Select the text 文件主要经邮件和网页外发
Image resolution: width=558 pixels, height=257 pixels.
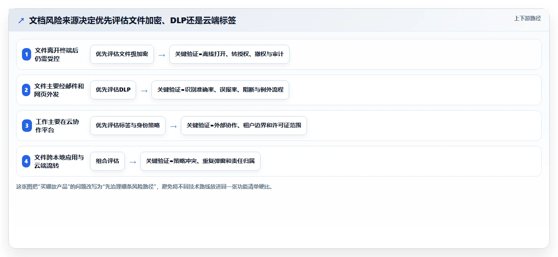pyautogui.click(x=59, y=90)
